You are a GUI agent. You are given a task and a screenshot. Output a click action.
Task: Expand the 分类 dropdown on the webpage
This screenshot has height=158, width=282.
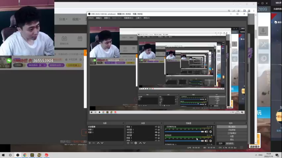pos(63,19)
